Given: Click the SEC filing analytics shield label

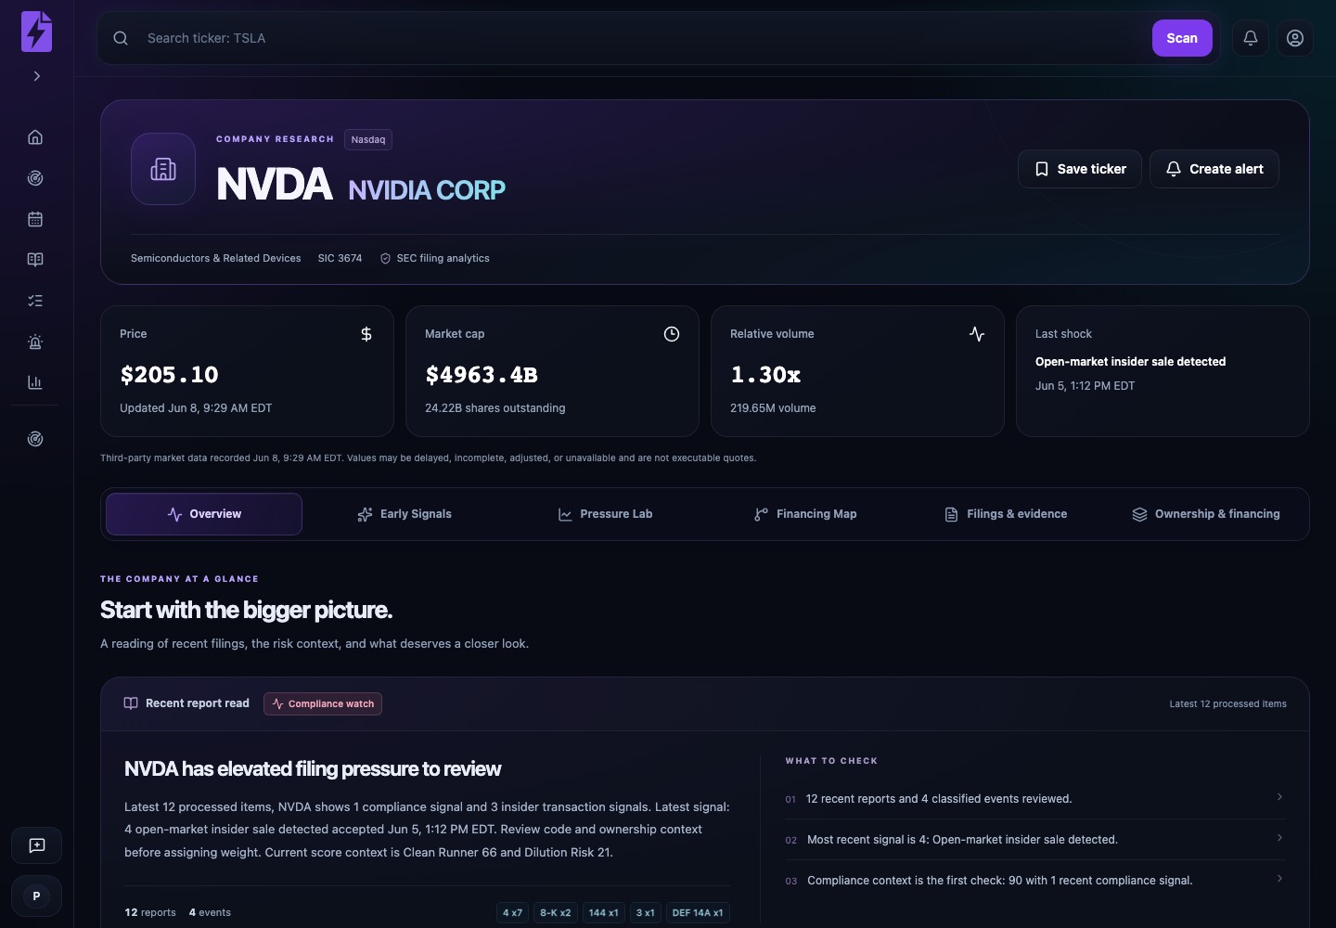Looking at the screenshot, I should [x=434, y=258].
